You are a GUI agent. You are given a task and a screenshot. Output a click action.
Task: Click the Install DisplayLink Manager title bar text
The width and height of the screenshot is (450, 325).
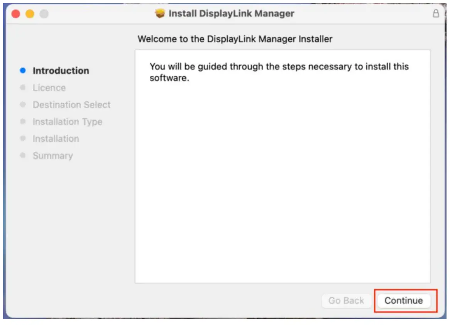coord(232,13)
